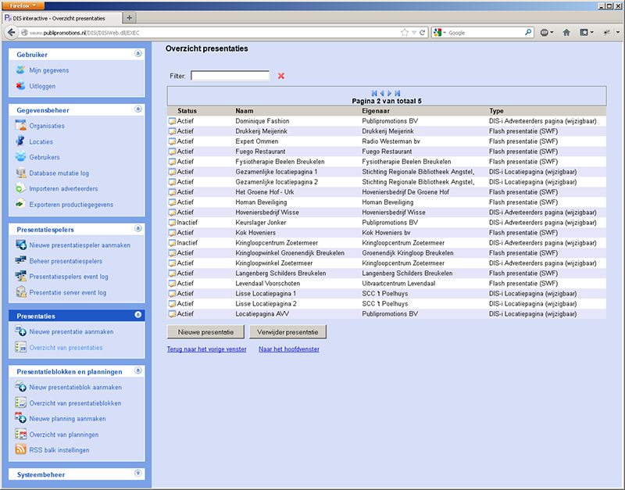The width and height of the screenshot is (625, 490).
Task: Select the Homan Beveiliging presentation name
Action: click(261, 202)
